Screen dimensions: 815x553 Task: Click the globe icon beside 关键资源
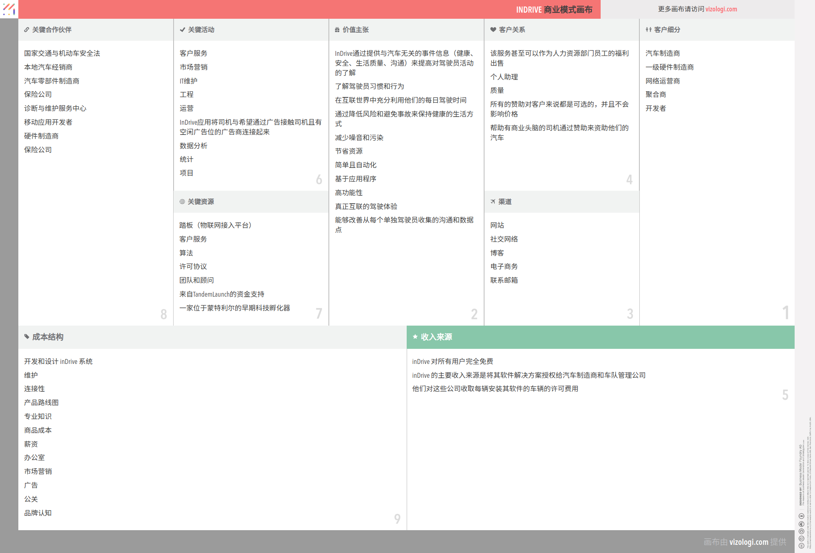(x=182, y=202)
